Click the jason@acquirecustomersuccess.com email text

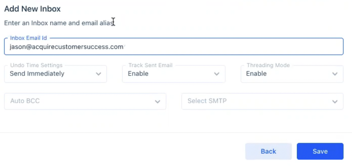[x=66, y=47]
